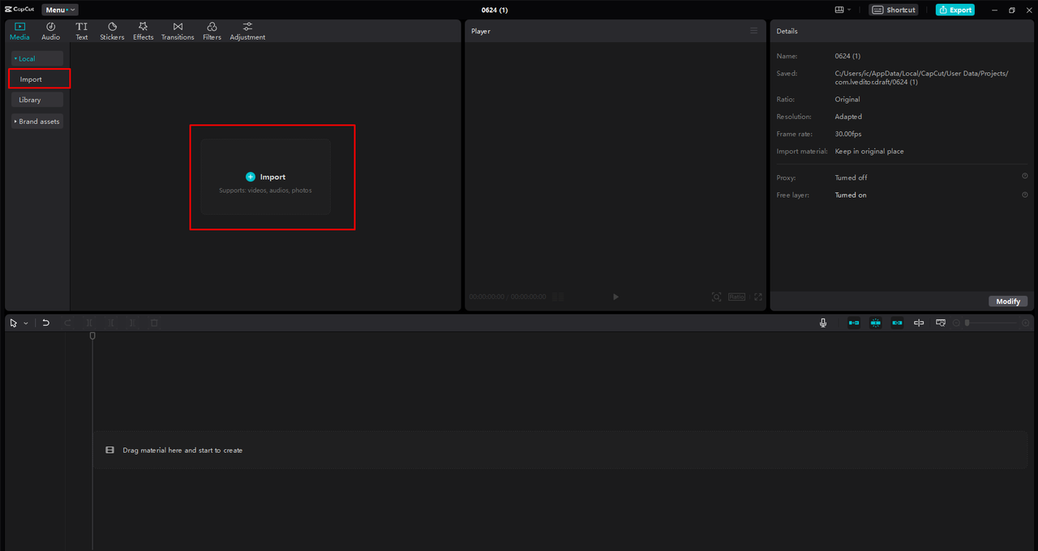Open the Filters tab
The image size is (1038, 551).
(212, 32)
